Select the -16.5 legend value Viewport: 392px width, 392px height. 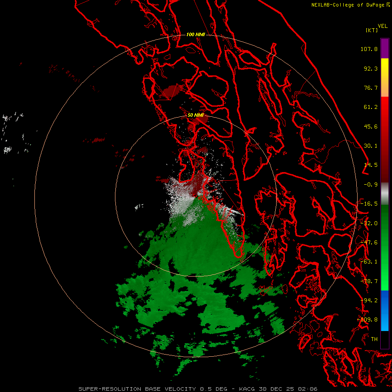(x=369, y=204)
